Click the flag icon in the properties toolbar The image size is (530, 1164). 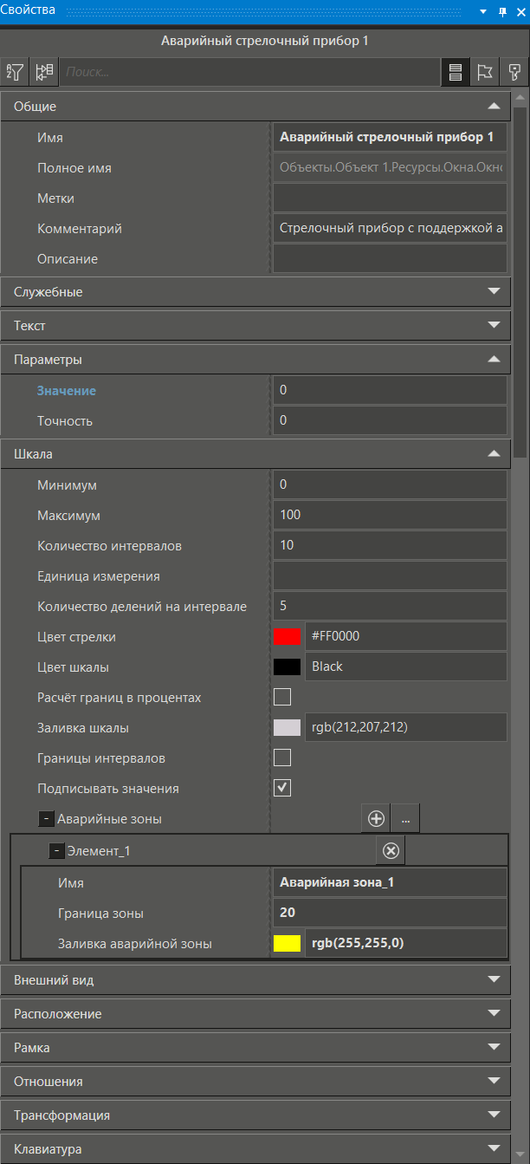coord(485,72)
